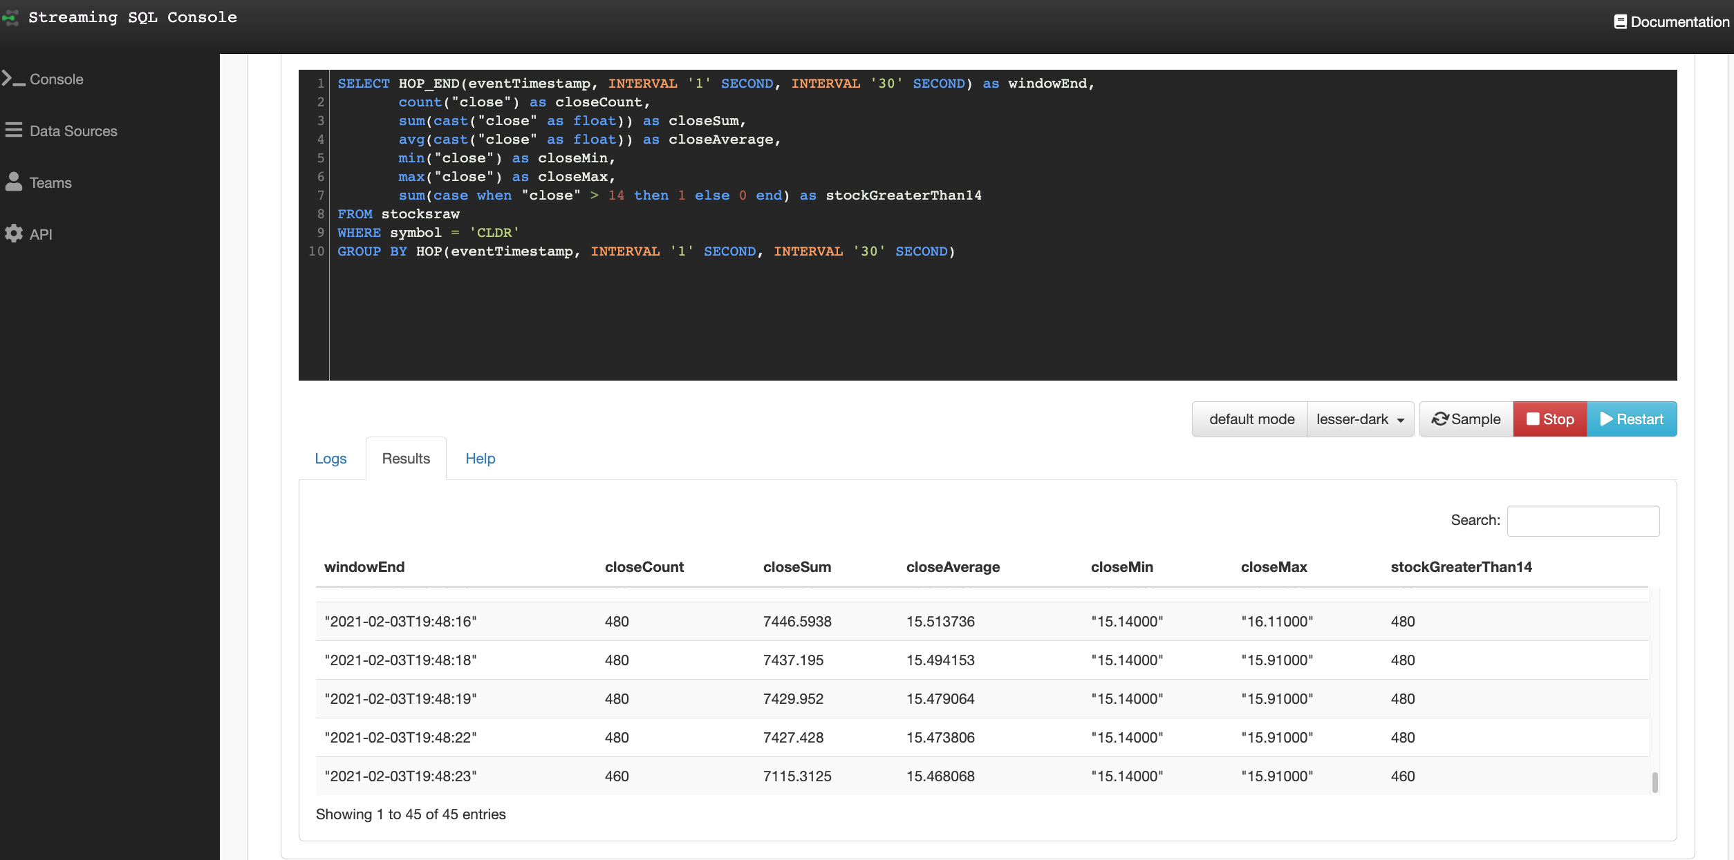
Task: Click the Sample refresh arrows icon
Action: click(1439, 419)
